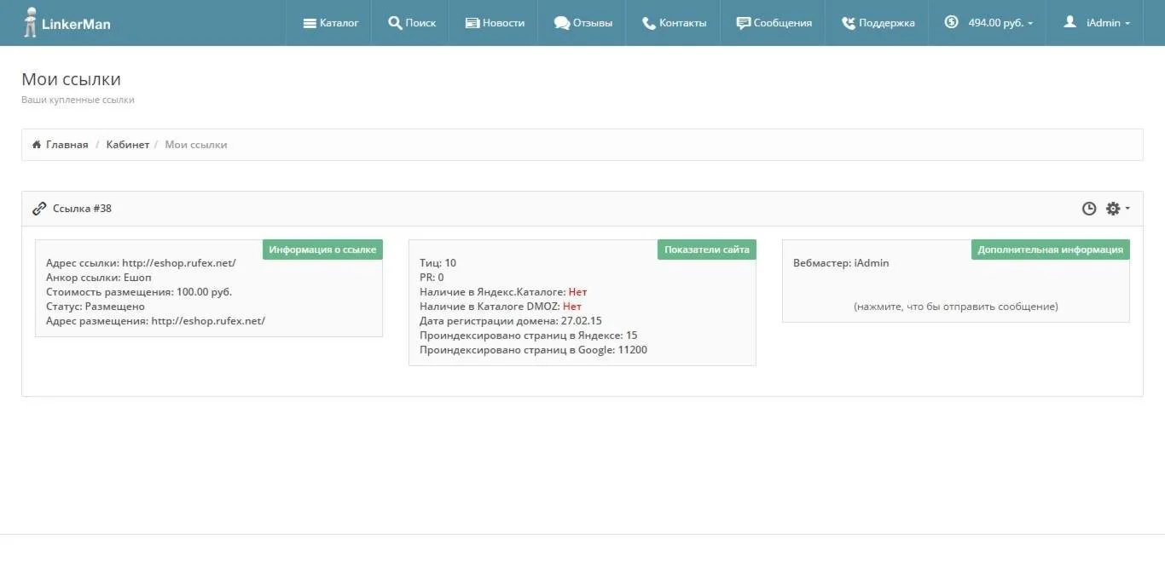Expand the 494.00 руб. balance dropdown

[989, 23]
